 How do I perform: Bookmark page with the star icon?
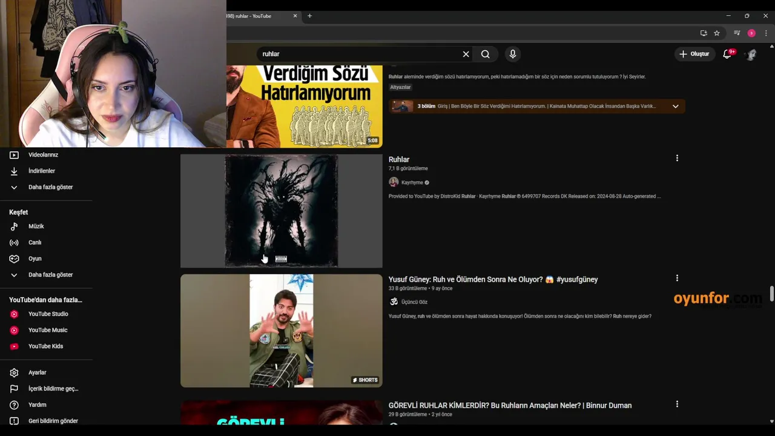(717, 33)
